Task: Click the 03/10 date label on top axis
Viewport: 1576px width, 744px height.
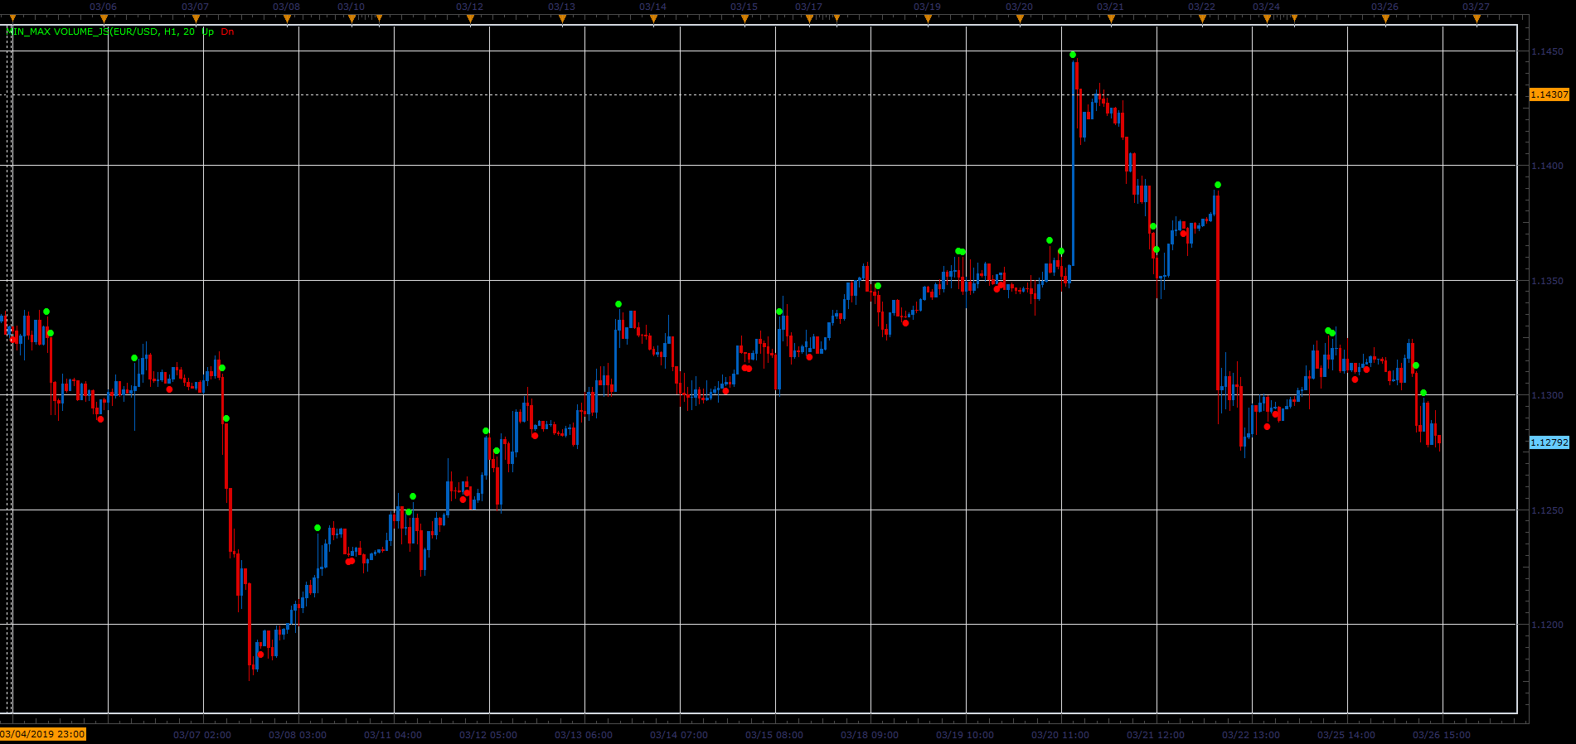Action: [x=352, y=7]
